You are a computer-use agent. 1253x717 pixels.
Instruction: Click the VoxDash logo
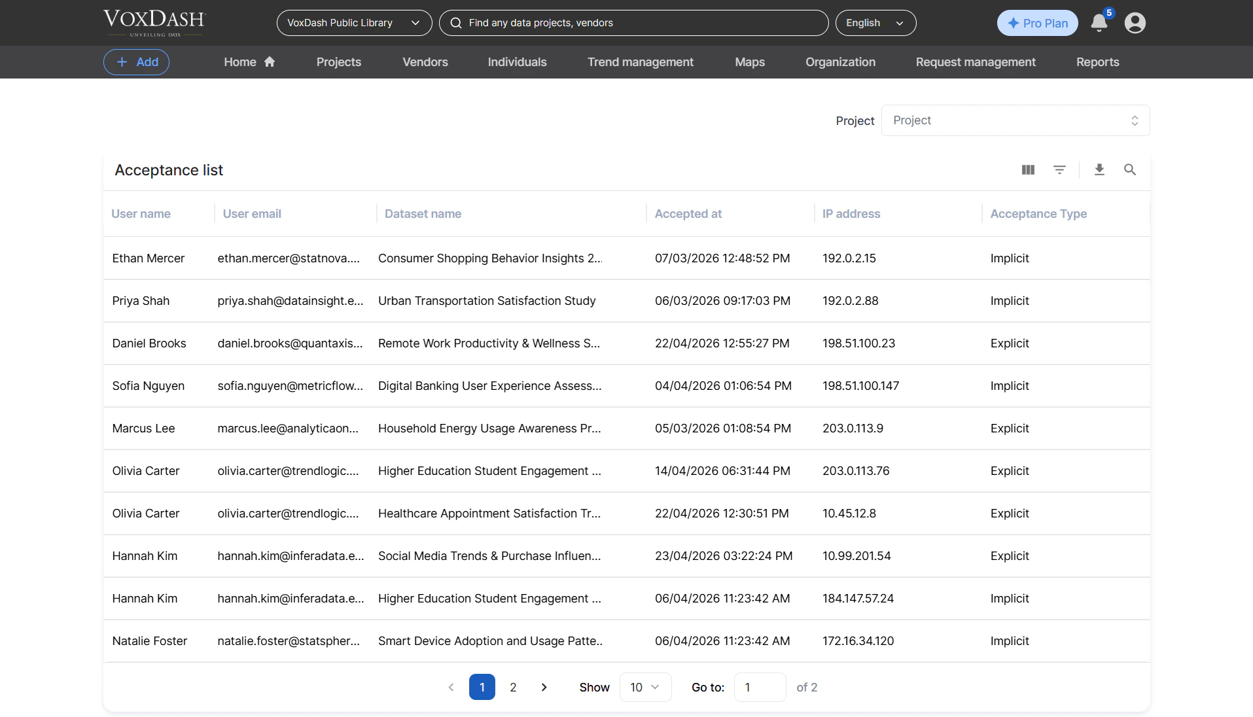(154, 23)
